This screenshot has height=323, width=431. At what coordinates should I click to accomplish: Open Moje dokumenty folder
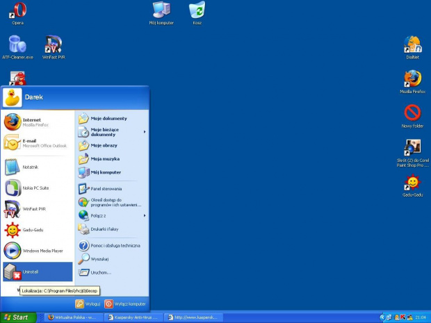click(x=112, y=118)
